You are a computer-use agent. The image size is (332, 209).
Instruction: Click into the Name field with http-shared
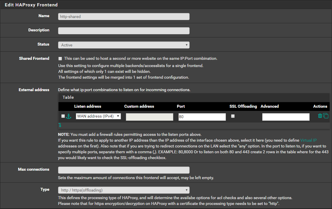124,17
